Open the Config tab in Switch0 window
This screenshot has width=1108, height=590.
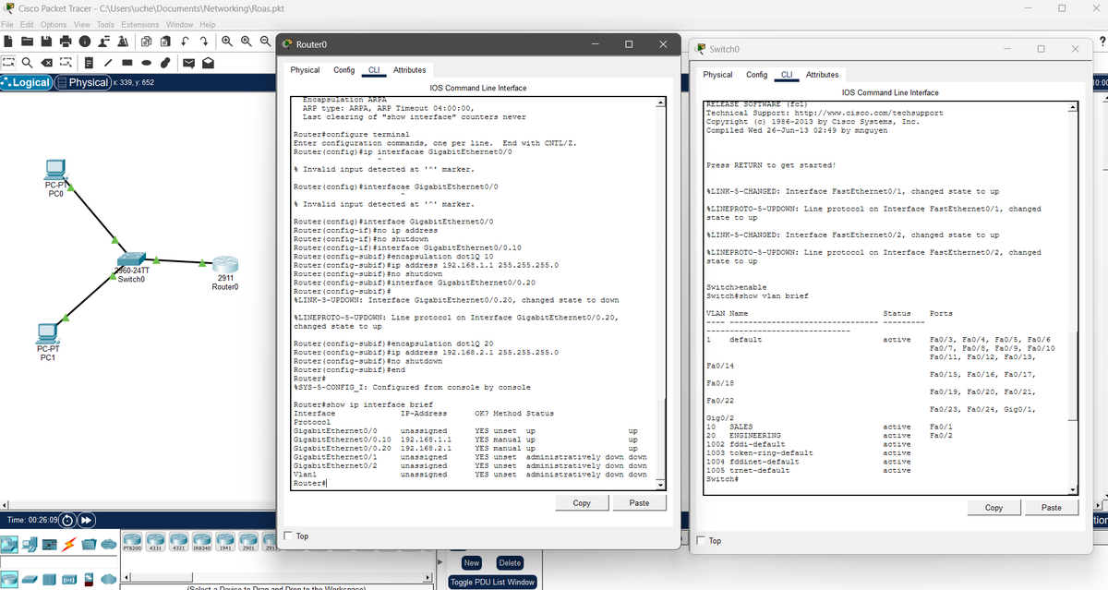pos(756,75)
